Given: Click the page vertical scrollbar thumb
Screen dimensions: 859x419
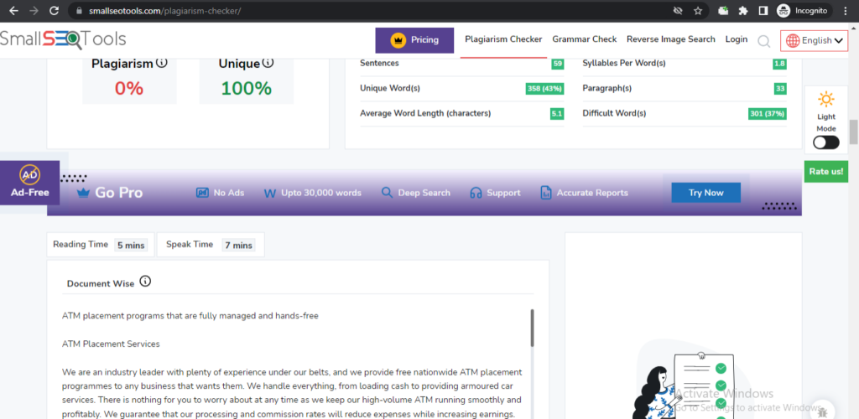Looking at the screenshot, I should (x=853, y=132).
